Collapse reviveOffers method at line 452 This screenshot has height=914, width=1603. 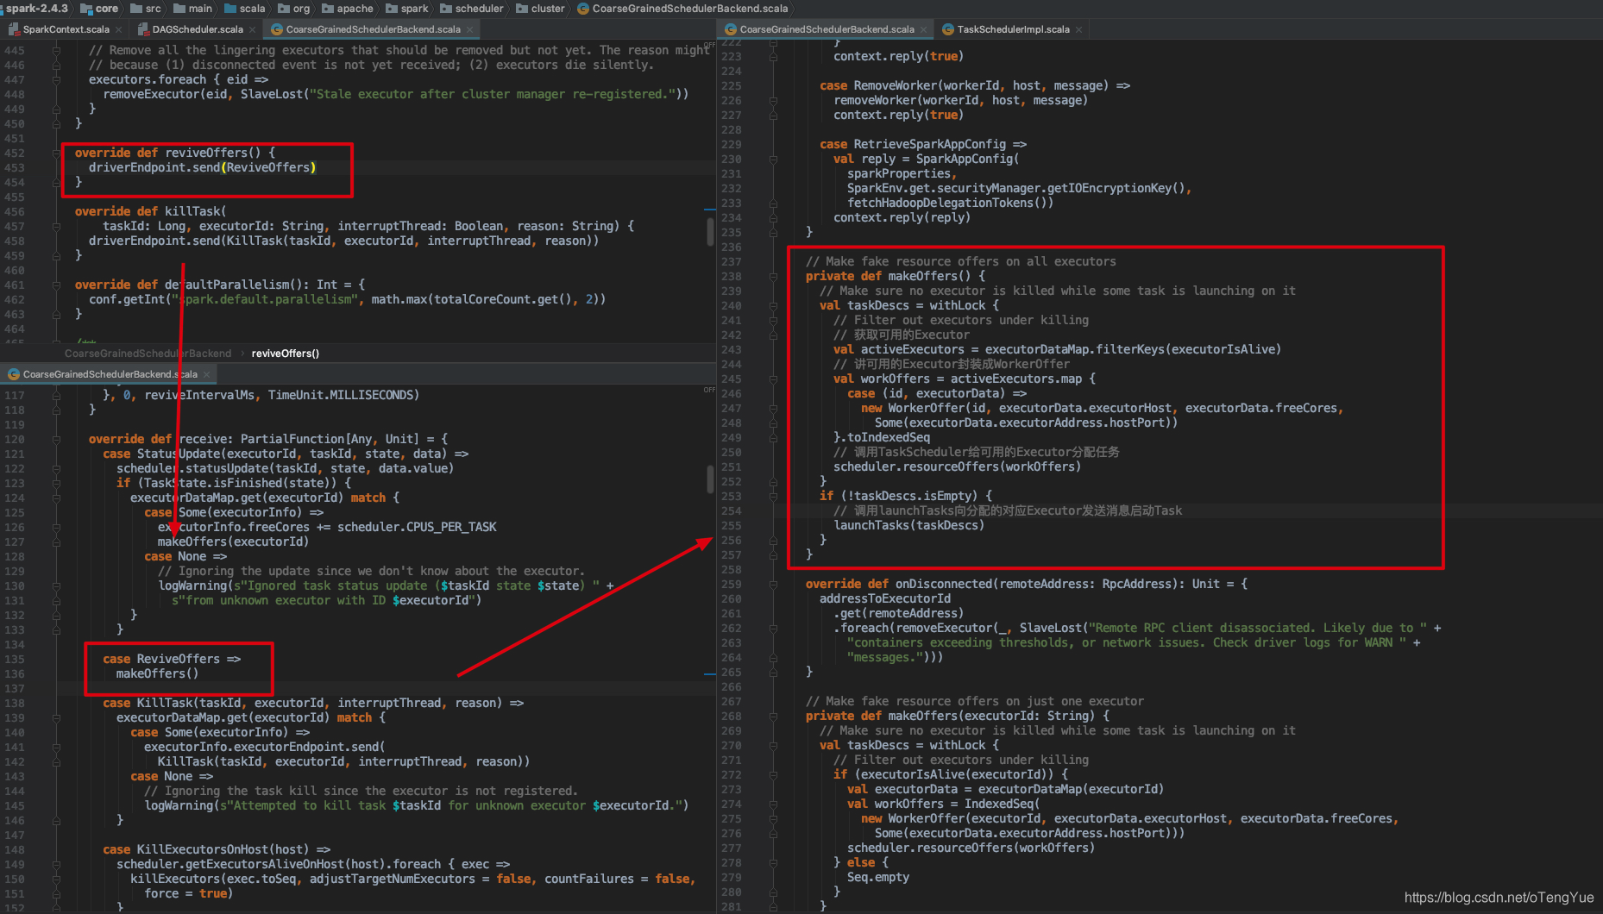coord(56,153)
